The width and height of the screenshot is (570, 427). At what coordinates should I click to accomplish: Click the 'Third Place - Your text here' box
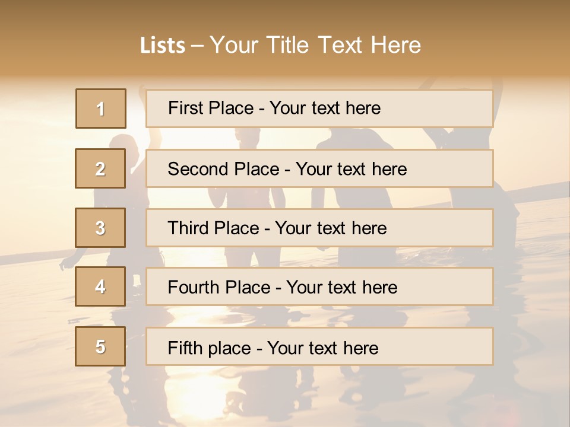(319, 228)
